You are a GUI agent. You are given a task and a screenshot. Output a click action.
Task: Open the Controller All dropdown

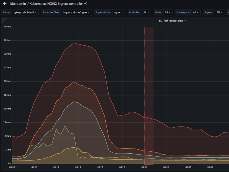[146, 12]
